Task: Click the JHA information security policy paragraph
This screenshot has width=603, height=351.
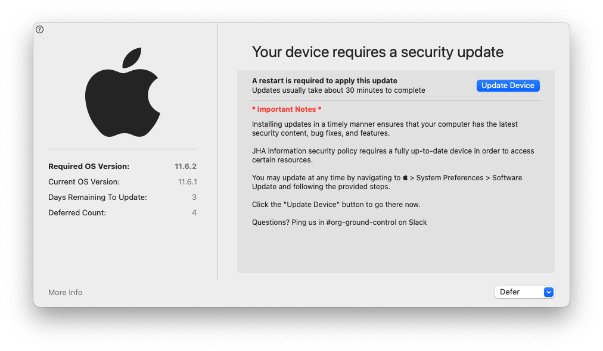Action: 393,155
